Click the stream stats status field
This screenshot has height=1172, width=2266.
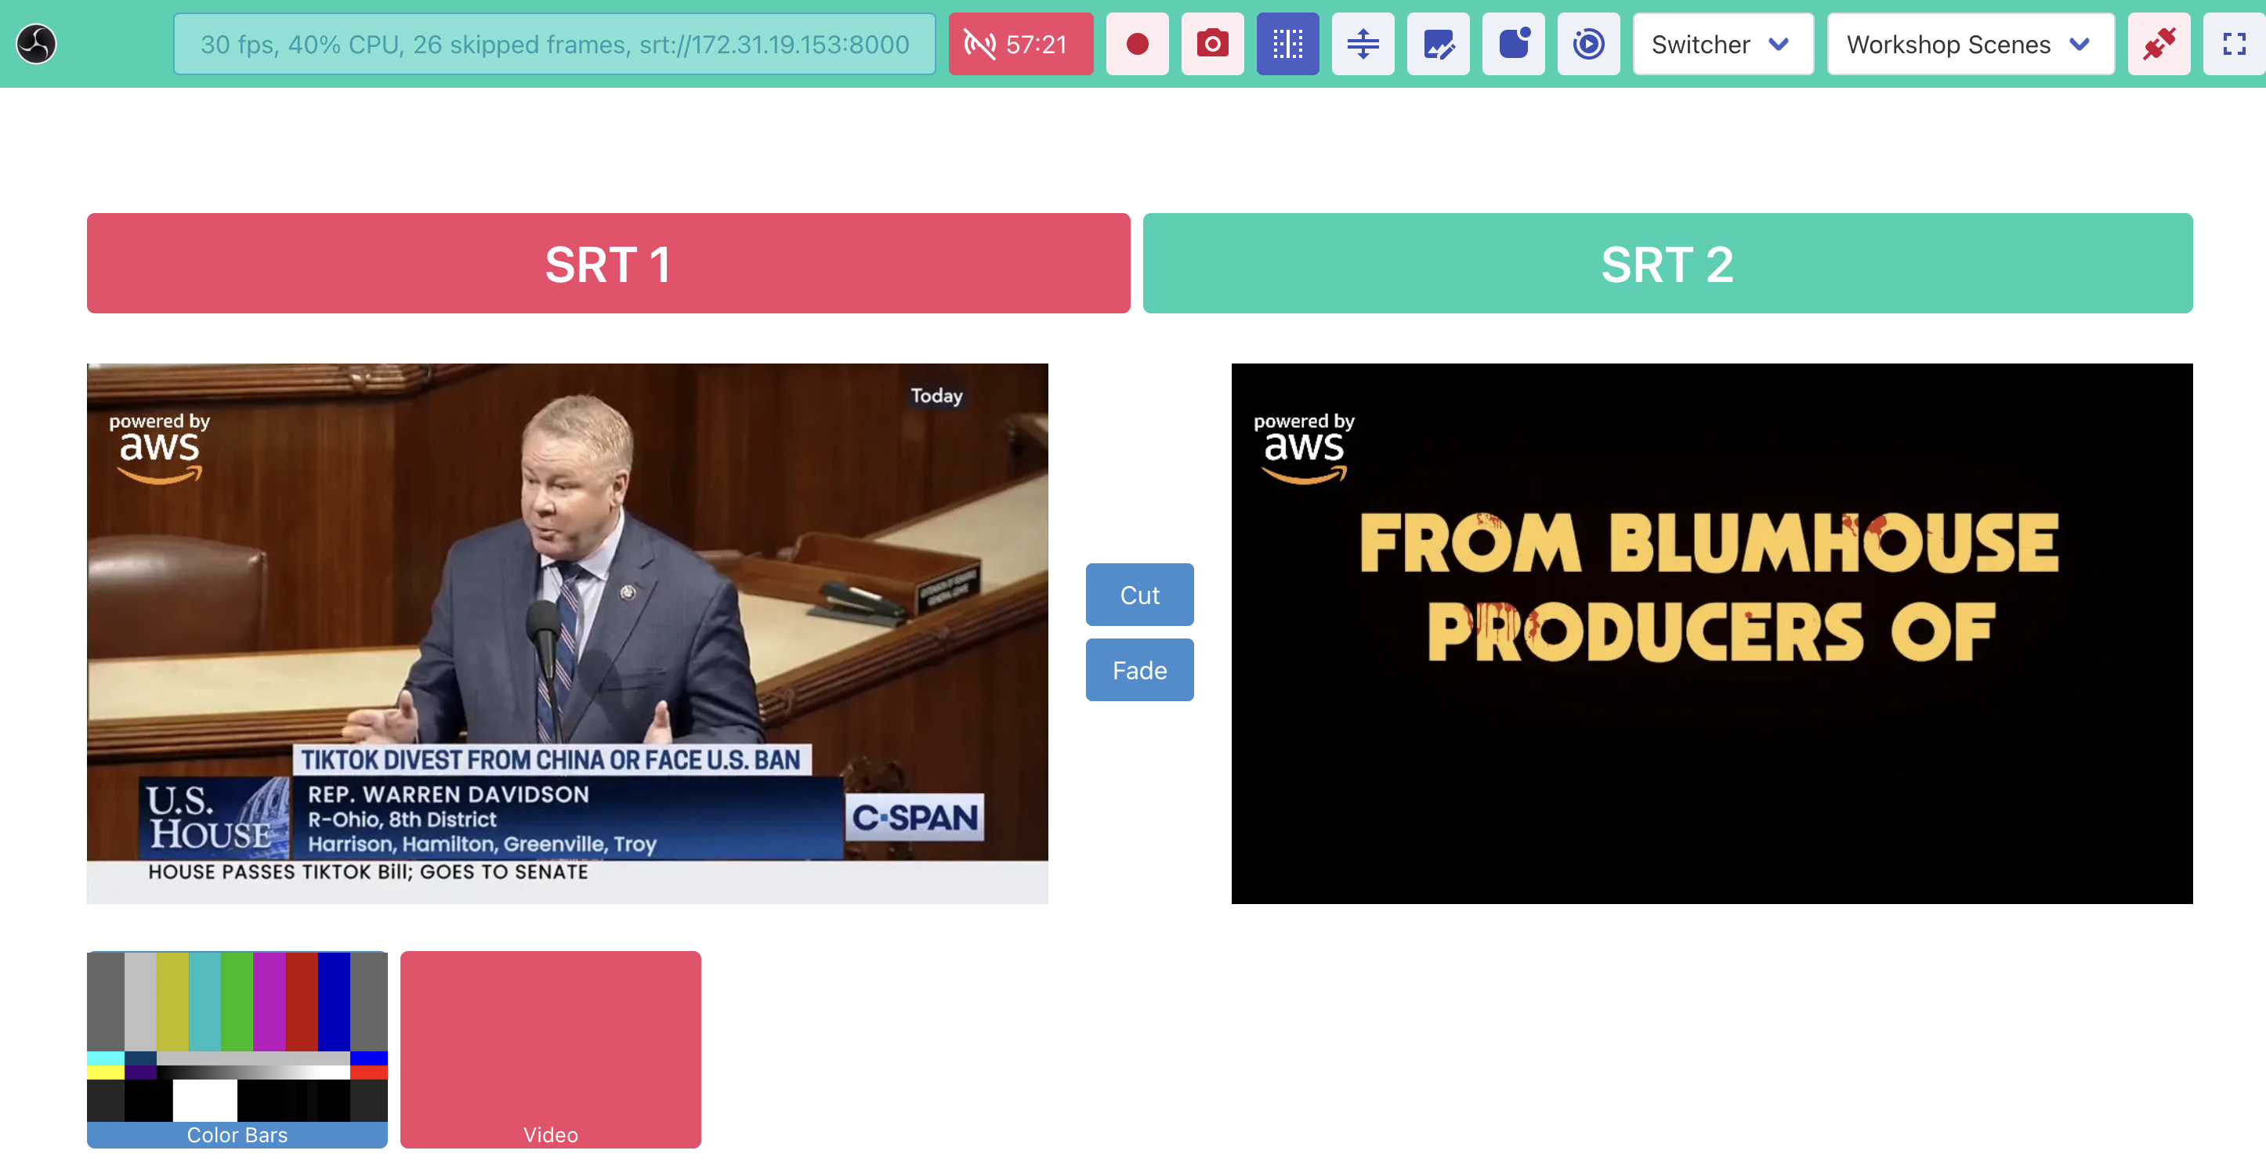pos(554,44)
